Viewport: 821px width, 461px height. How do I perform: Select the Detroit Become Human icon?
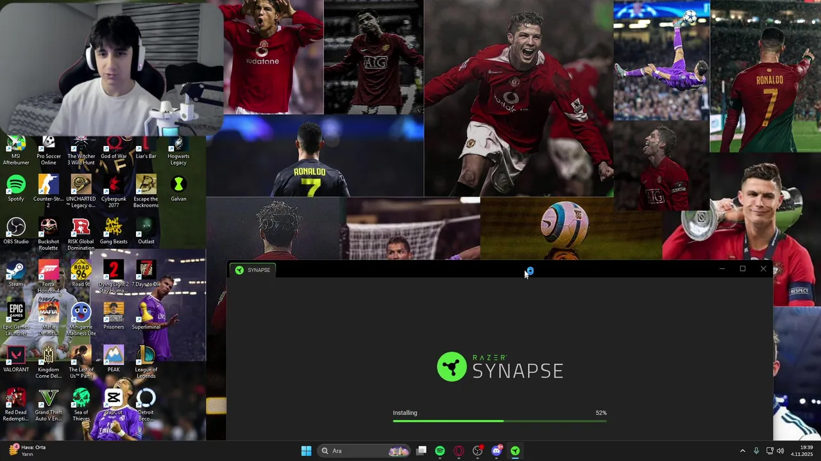pos(146,405)
